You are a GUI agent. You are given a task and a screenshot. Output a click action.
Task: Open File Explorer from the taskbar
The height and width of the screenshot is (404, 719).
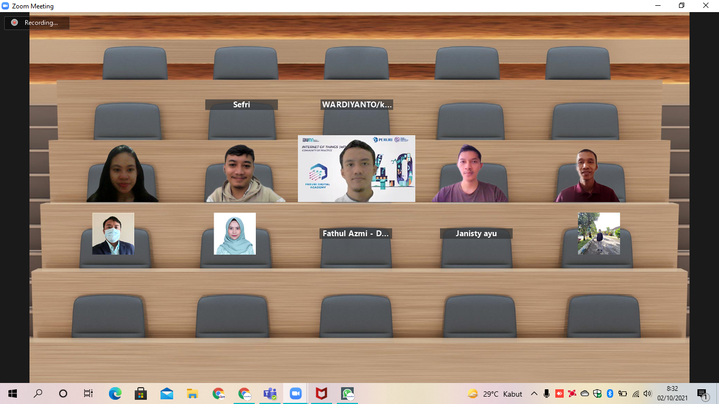tap(193, 393)
